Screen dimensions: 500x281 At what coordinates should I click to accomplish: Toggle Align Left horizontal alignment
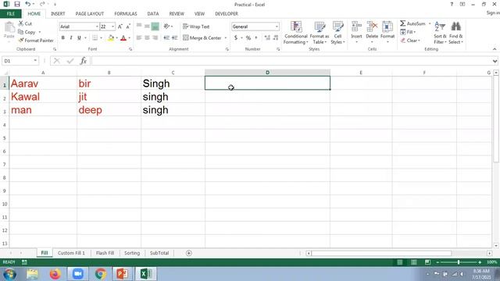(139, 38)
